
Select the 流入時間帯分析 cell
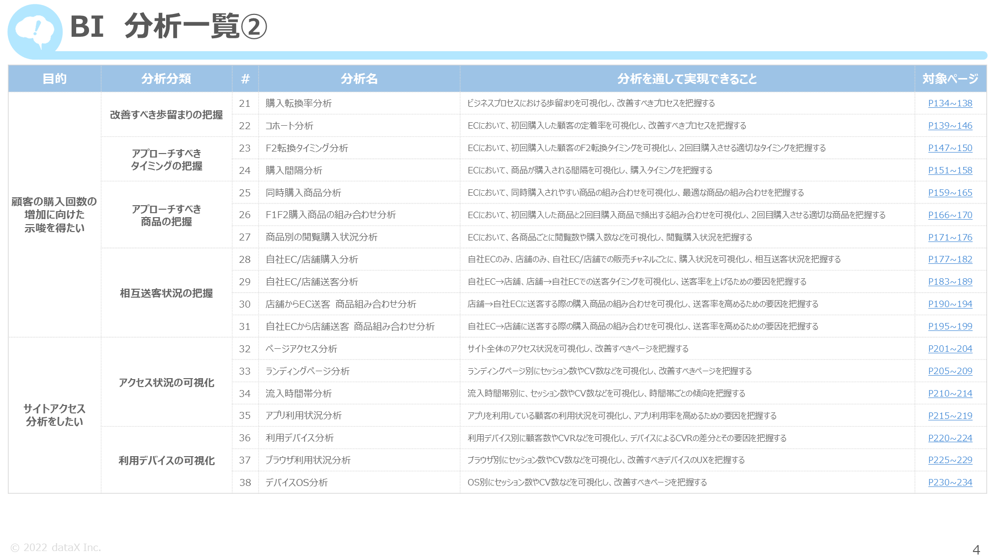coord(359,394)
